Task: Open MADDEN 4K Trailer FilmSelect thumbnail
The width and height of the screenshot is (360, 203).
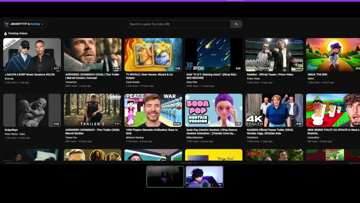Action: [274, 110]
